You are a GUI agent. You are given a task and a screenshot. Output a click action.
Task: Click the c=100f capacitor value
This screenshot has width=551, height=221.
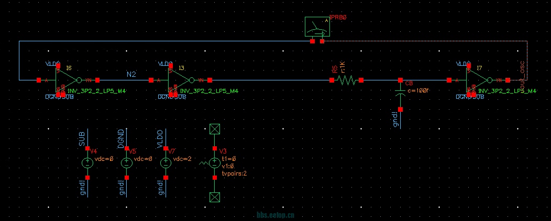(x=418, y=90)
